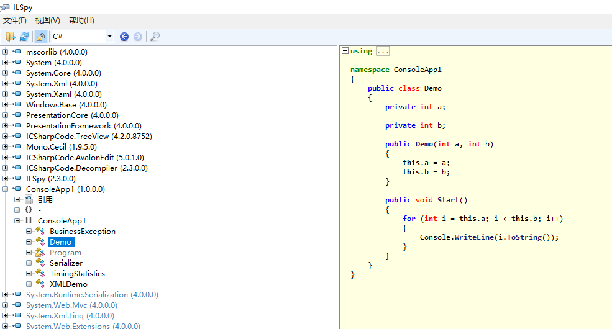
Task: Open the 帮助(H) menu
Action: 81,20
